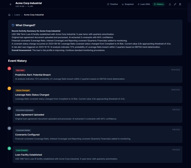Click the Document Uploaded tag
The width and height of the screenshot is (191, 168).
tap(25, 110)
